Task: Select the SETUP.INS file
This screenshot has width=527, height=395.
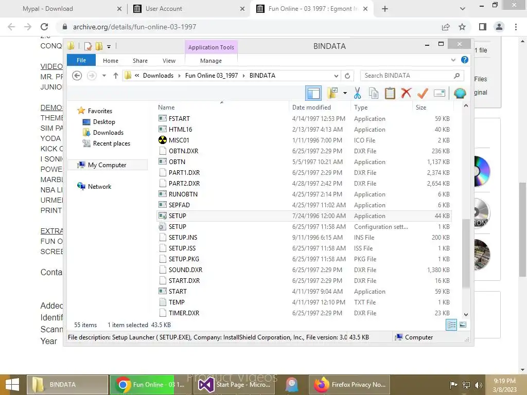Action: [x=183, y=238]
